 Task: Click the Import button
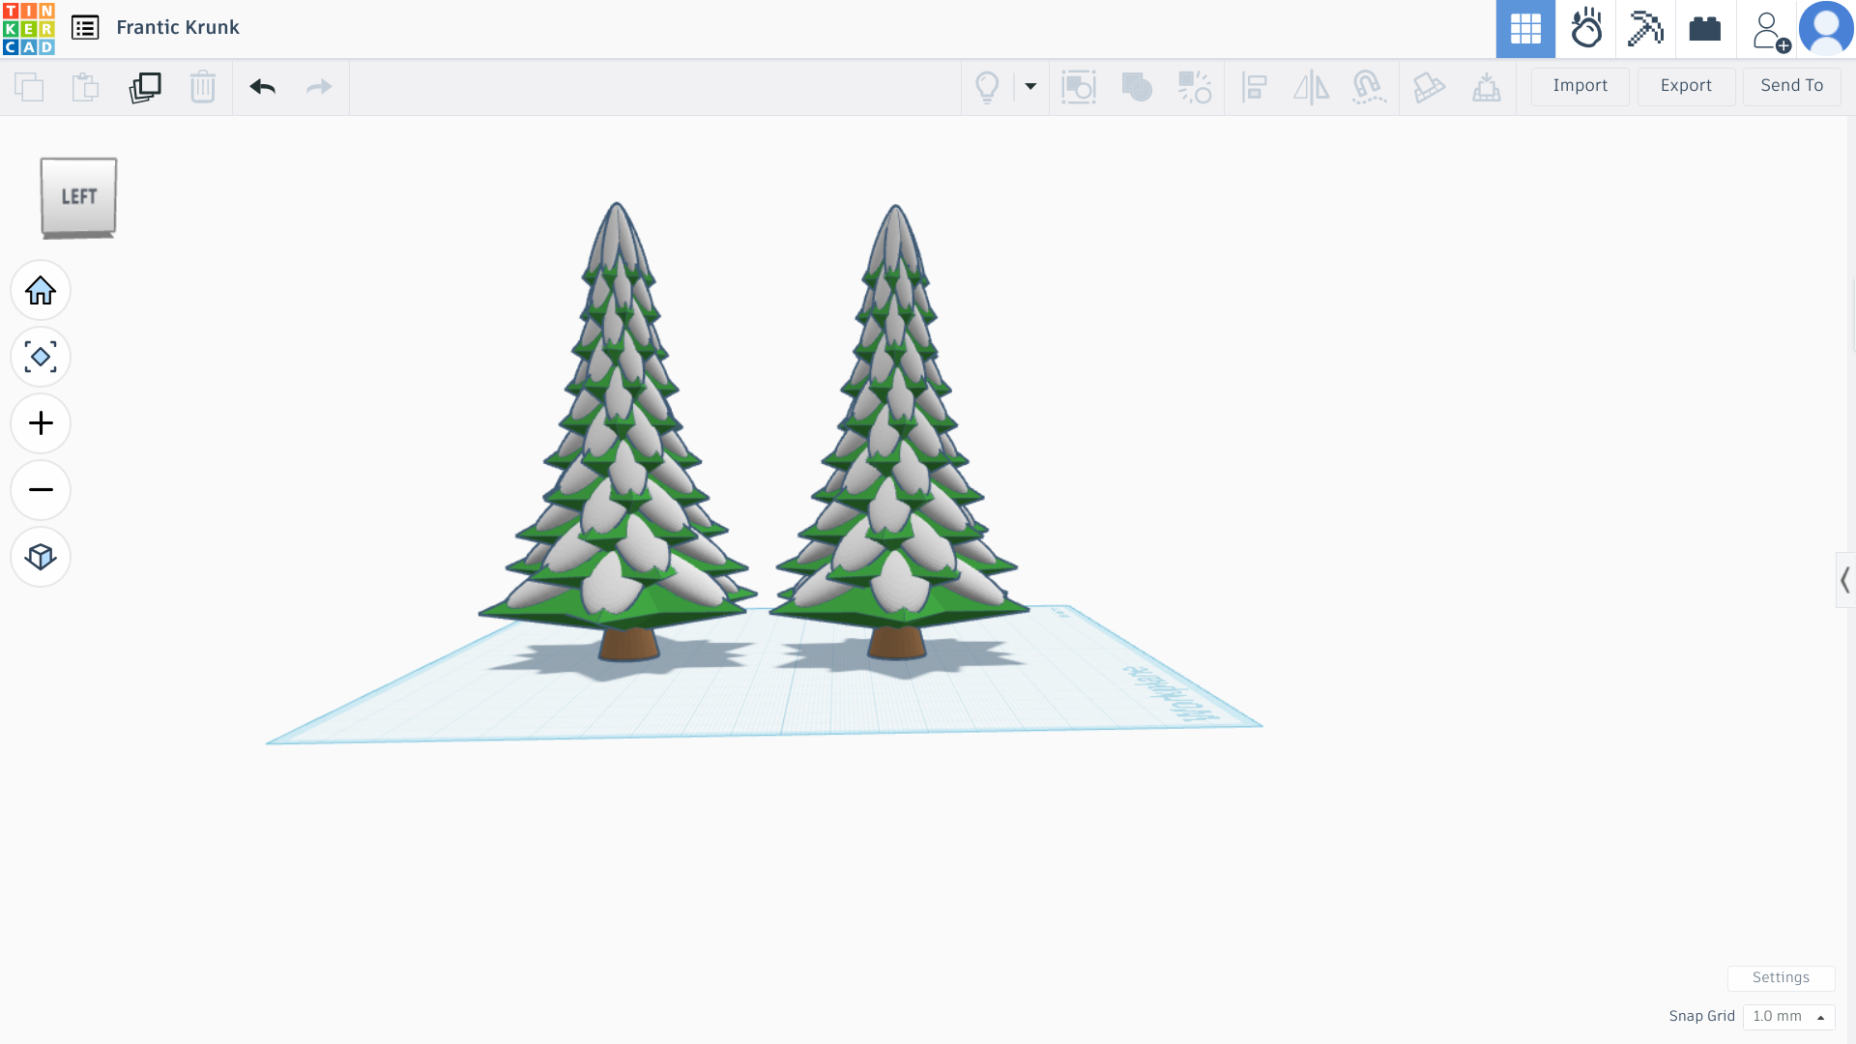(1580, 86)
